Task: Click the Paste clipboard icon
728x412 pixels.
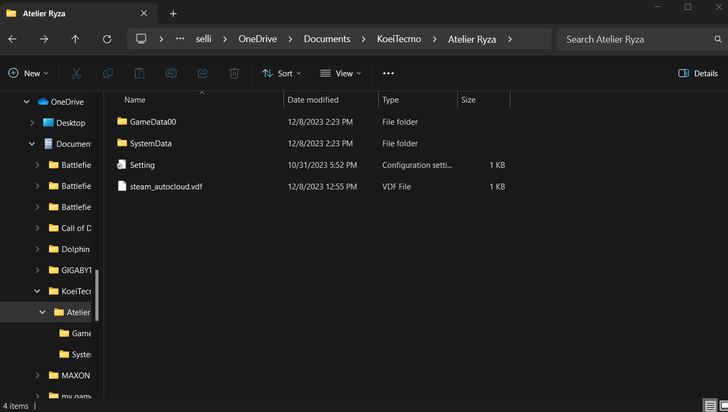Action: [140, 73]
